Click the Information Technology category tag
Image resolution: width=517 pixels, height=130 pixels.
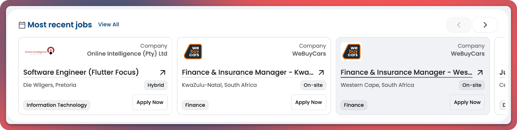57,105
